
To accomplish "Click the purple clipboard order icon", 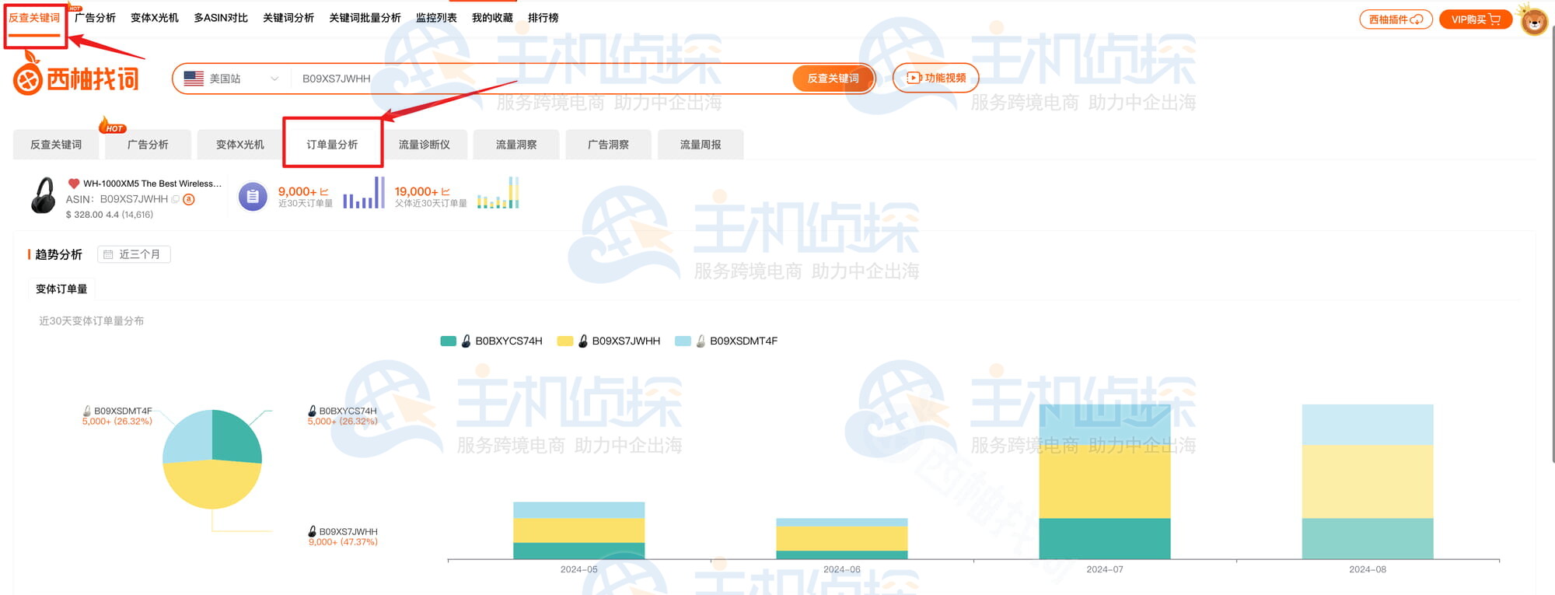I will click(x=253, y=197).
